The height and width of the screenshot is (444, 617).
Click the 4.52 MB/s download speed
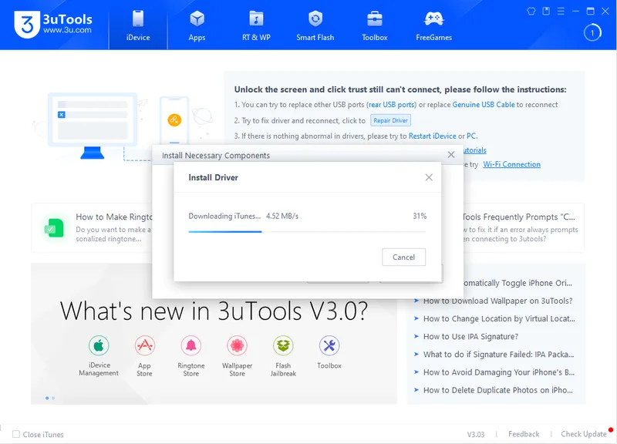click(x=282, y=216)
